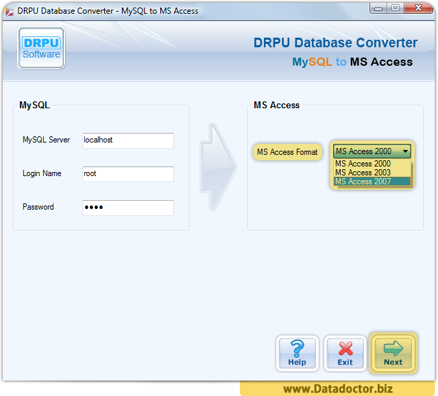This screenshot has height=396, width=438.
Task: Pick MS Access 2007 from dropdown list
Action: (372, 182)
